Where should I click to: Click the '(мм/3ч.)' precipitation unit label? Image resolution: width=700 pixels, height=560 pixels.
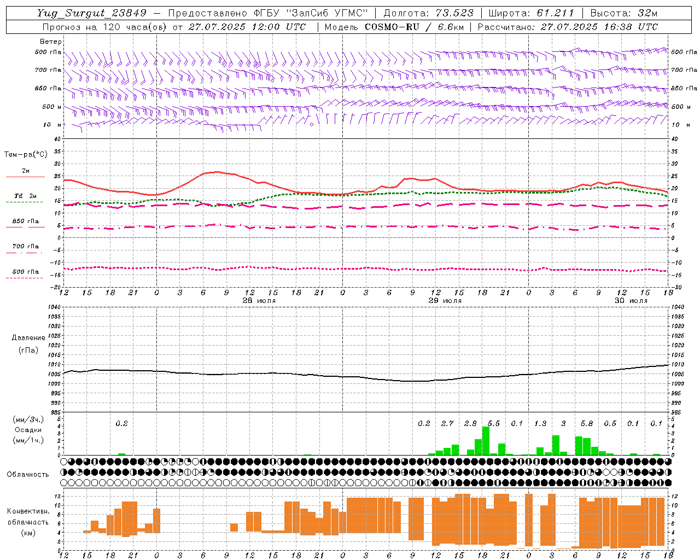(28, 419)
